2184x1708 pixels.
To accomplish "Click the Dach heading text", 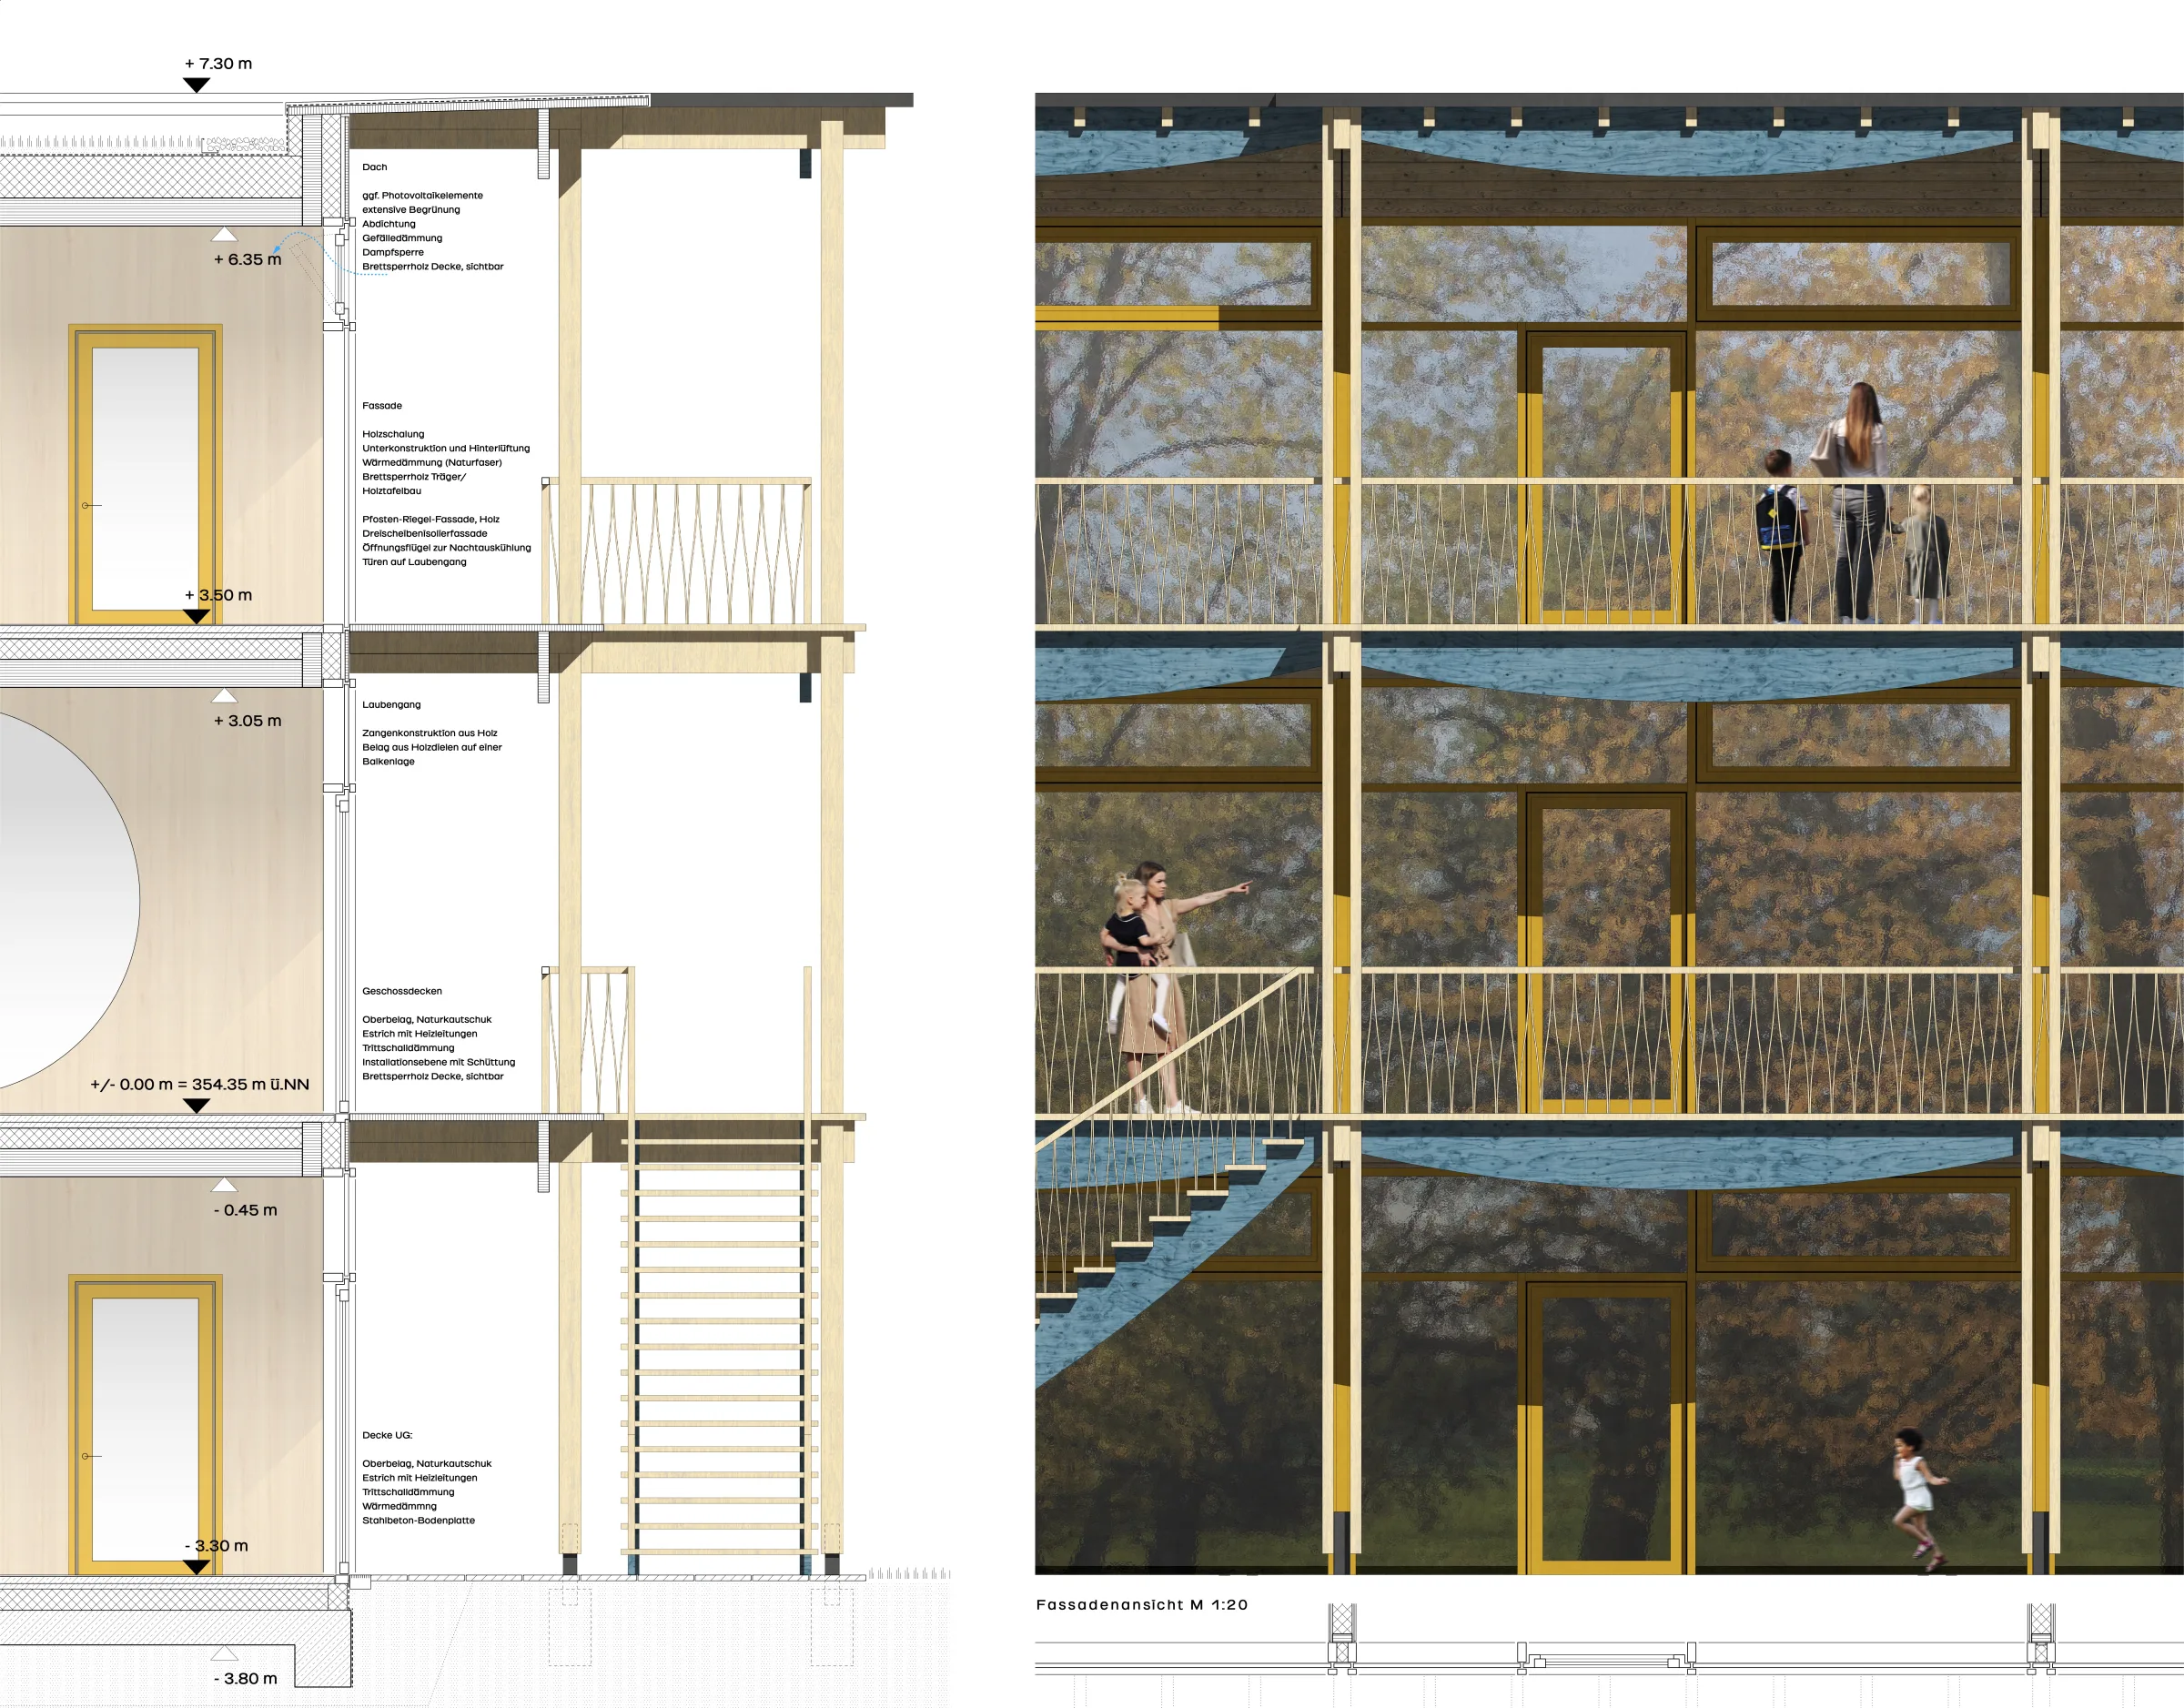I will coord(374,167).
